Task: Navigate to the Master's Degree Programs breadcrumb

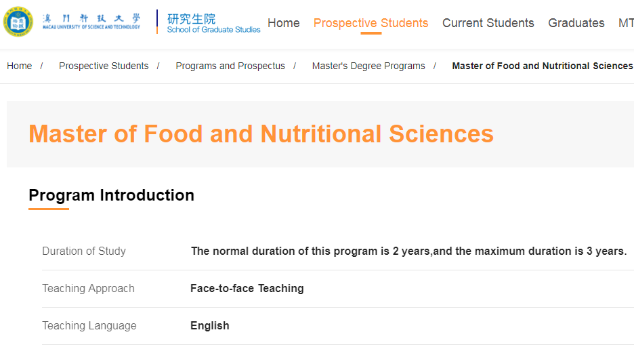Action: coord(368,66)
